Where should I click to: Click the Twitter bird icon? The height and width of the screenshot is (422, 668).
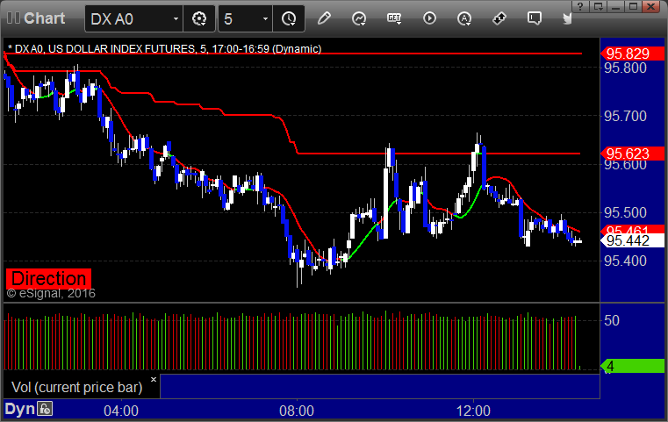[x=567, y=18]
